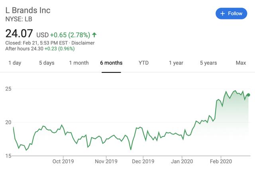Viewport: 255px width, 171px height.
Task: Click the chart's latest price dot
Action: pos(249,95)
